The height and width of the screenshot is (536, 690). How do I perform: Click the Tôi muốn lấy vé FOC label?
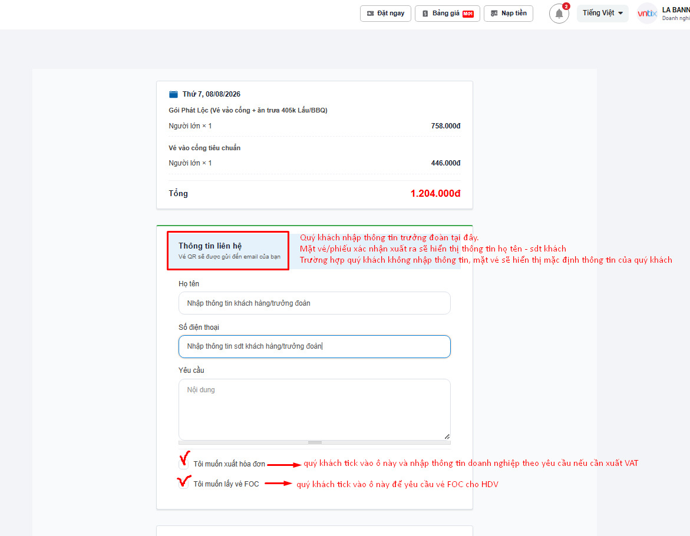click(x=226, y=484)
